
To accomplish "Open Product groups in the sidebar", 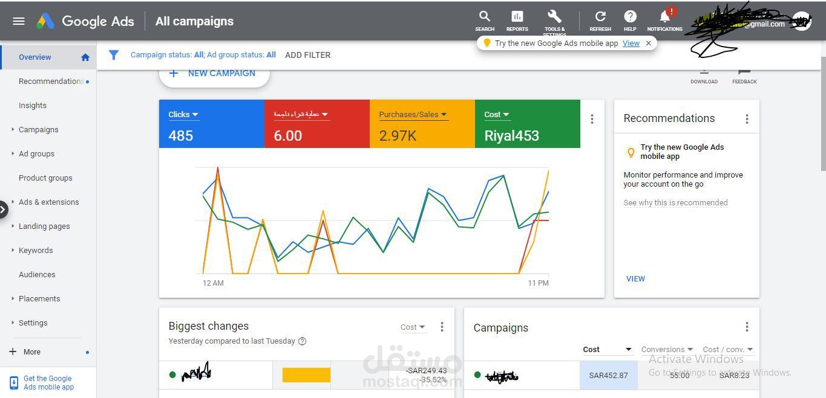I will pos(45,178).
